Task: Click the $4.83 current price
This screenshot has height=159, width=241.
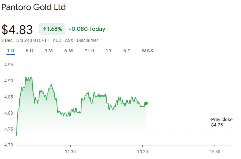Action: pyautogui.click(x=17, y=29)
